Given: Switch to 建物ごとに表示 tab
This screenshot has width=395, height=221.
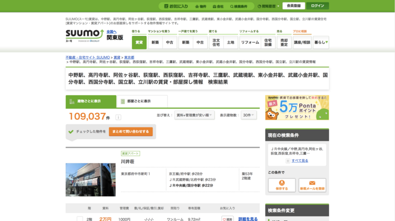Looking at the screenshot, I should 91,102.
